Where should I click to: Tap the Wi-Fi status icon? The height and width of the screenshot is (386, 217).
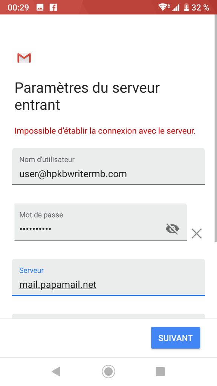click(164, 8)
